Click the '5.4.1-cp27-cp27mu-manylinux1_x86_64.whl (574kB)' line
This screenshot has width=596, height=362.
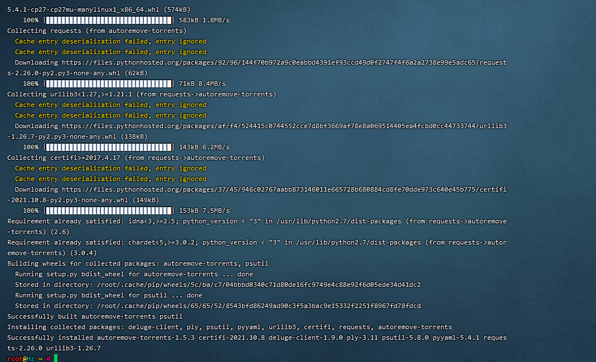[x=99, y=9]
